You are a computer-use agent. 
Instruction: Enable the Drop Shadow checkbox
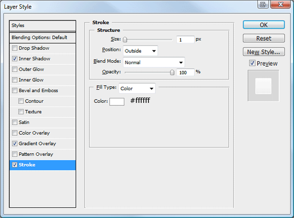pos(15,48)
